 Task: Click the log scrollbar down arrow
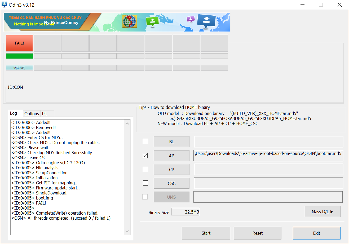click(x=127, y=231)
